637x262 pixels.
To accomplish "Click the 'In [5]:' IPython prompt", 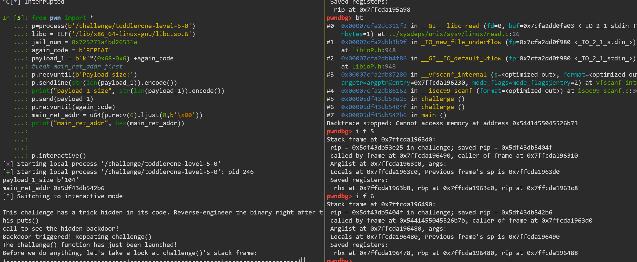I will pyautogui.click(x=15, y=18).
